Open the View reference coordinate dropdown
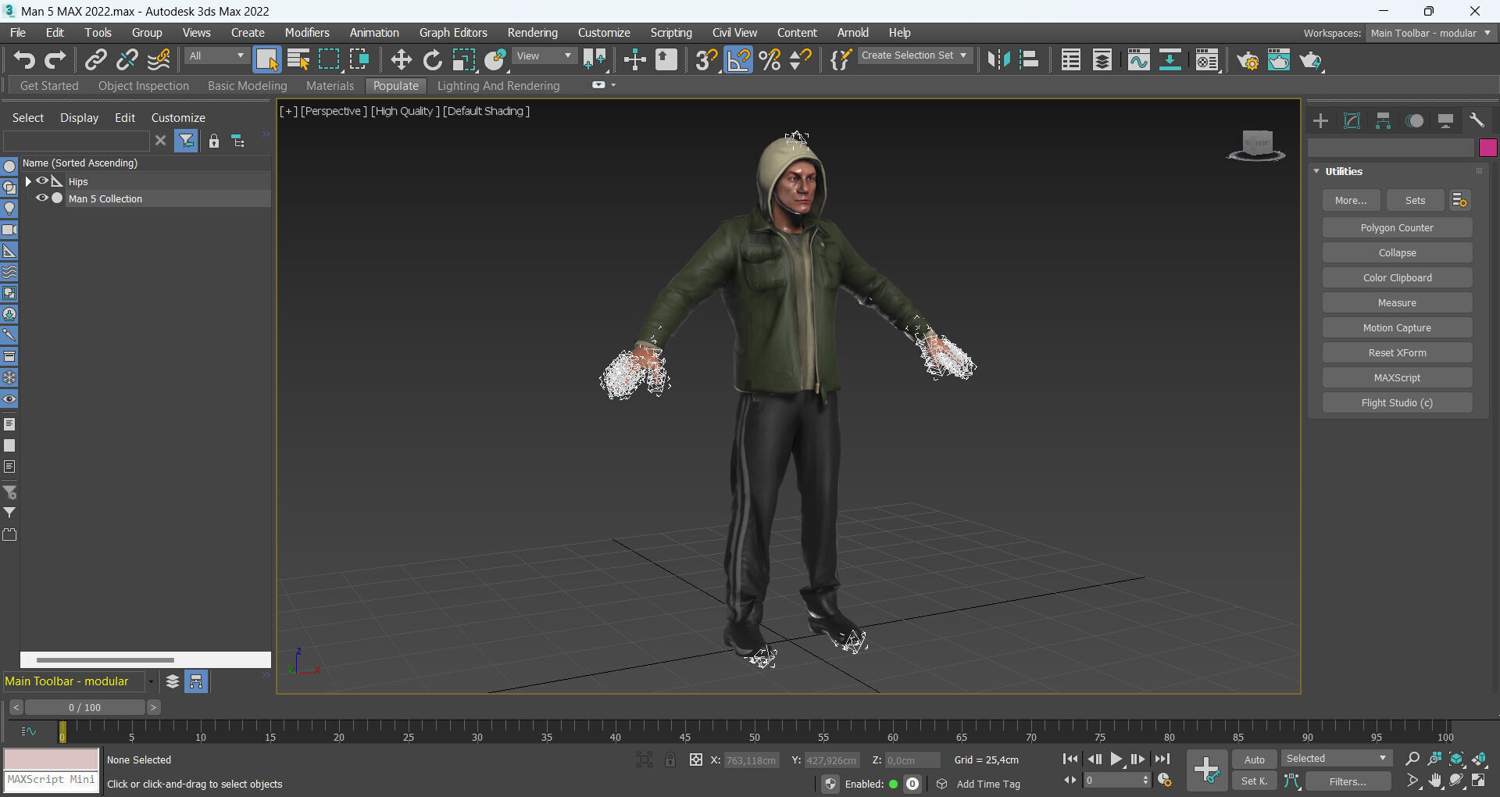Viewport: 1500px width, 797px height. click(545, 56)
